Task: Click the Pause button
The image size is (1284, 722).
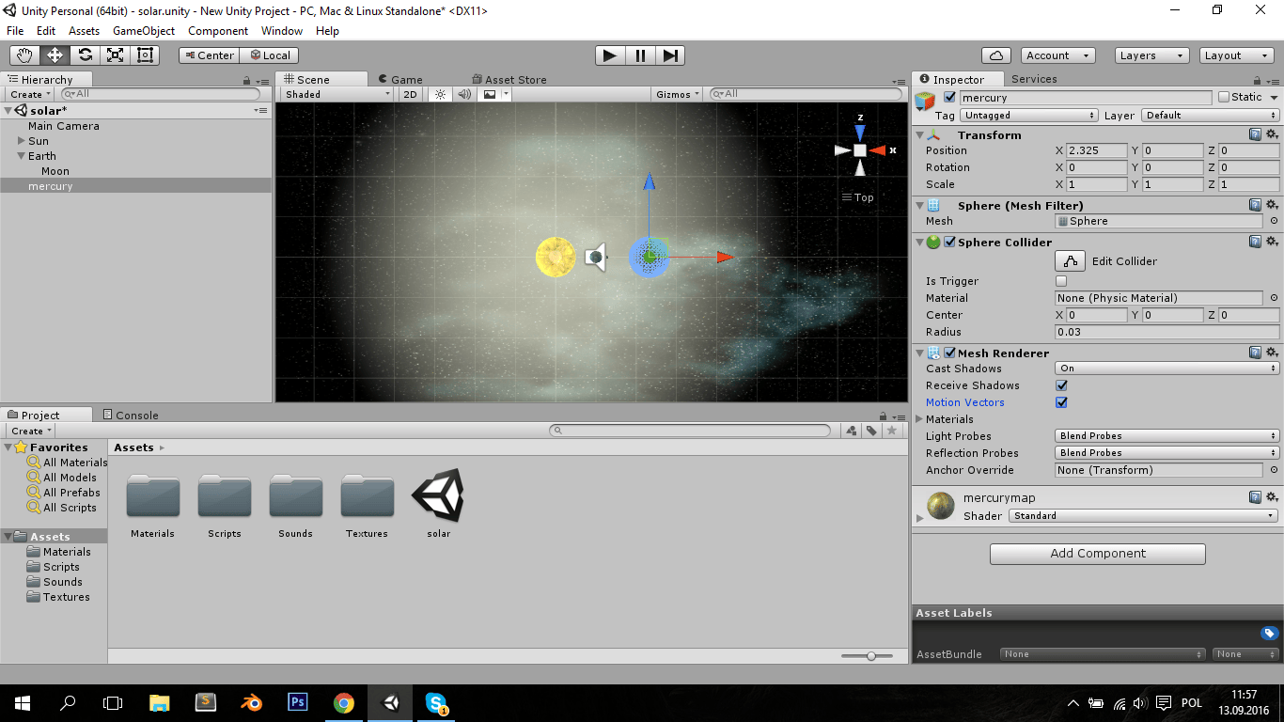Action: click(x=640, y=55)
